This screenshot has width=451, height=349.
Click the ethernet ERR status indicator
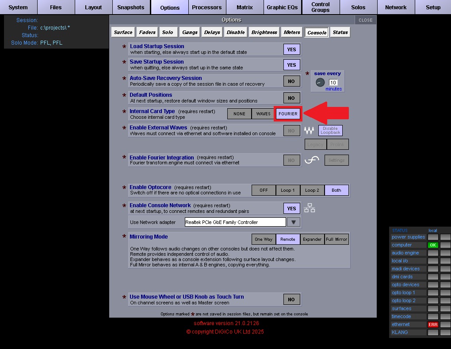(x=433, y=325)
